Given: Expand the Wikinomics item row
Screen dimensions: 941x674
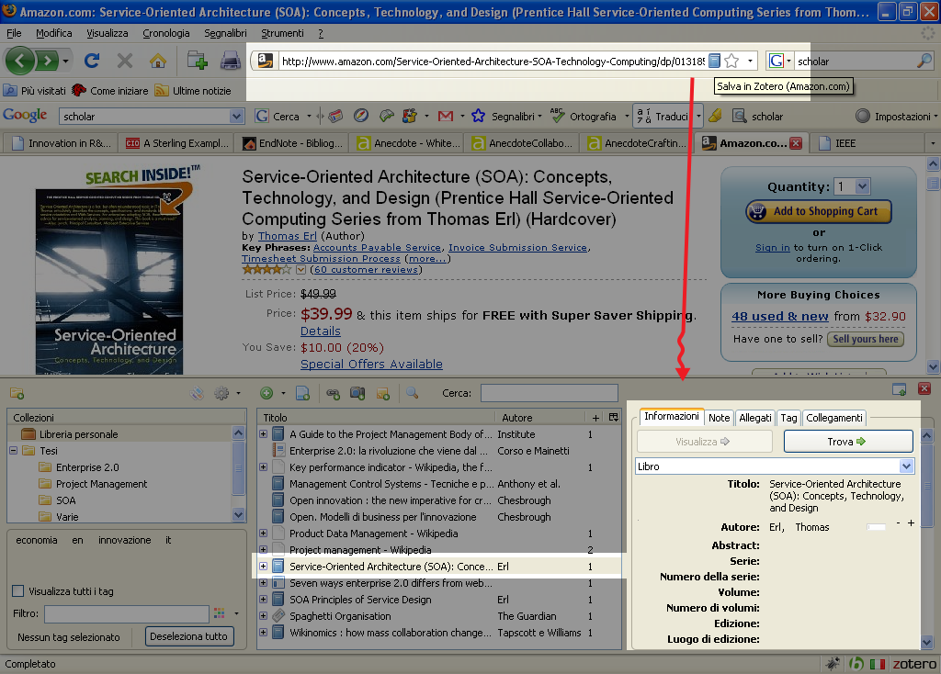Looking at the screenshot, I should (x=263, y=632).
